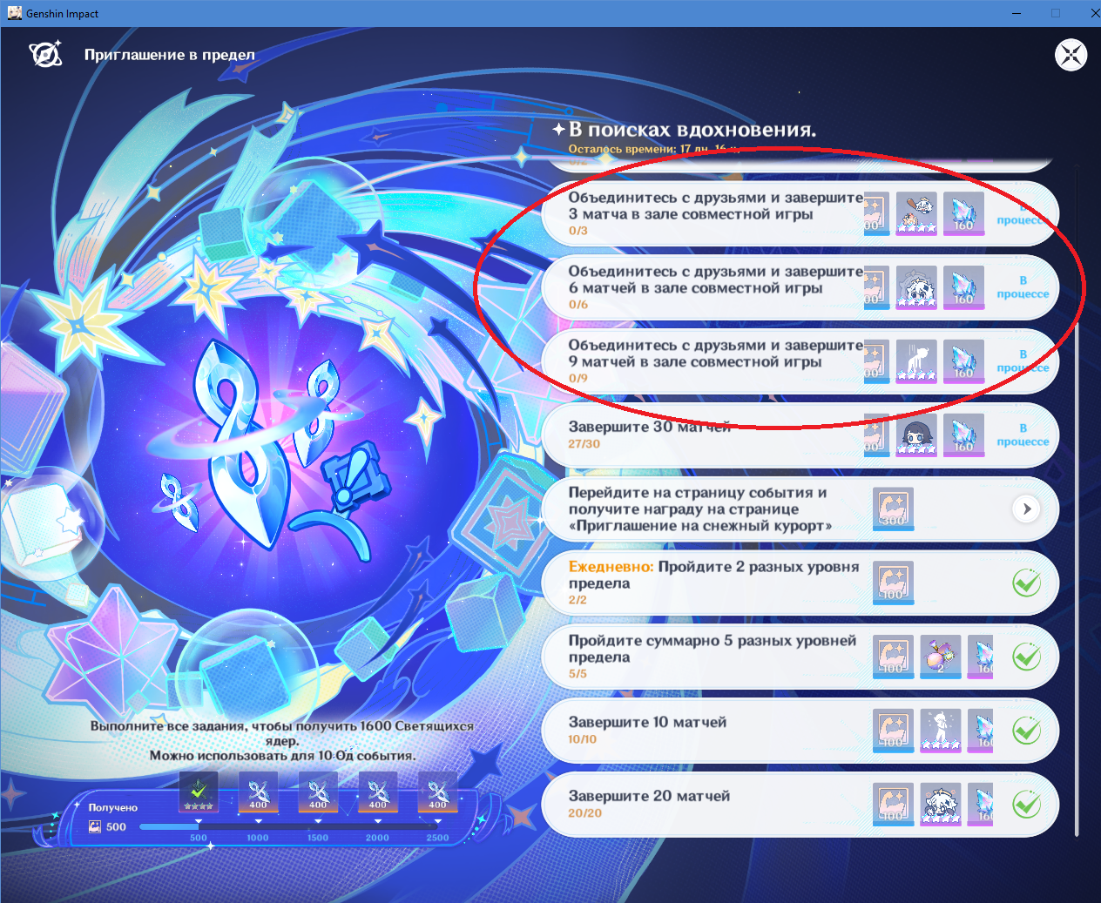The height and width of the screenshot is (903, 1101).
Task: Click the Primogem 160 reward in the 3-match row
Action: tap(963, 213)
